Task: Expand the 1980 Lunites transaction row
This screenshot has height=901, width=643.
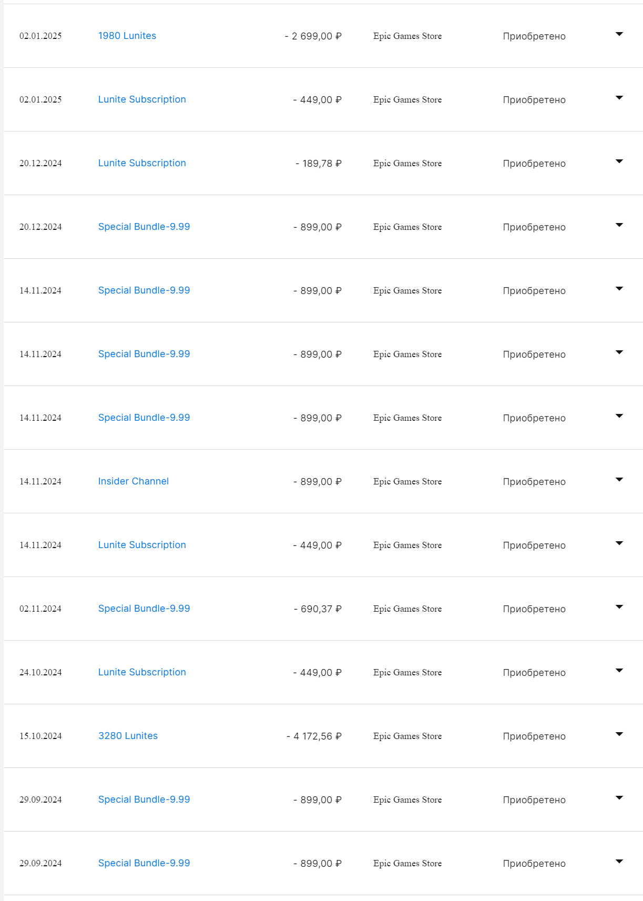Action: click(x=619, y=34)
